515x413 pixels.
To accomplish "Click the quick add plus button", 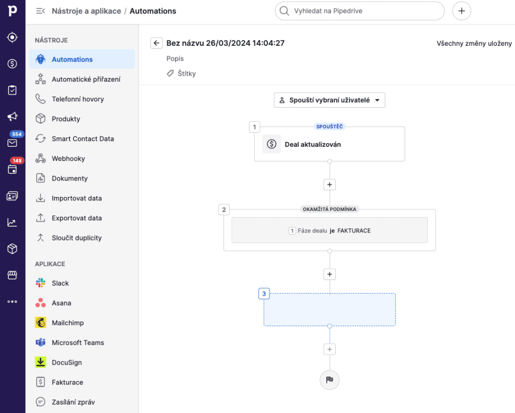I will tap(461, 11).
